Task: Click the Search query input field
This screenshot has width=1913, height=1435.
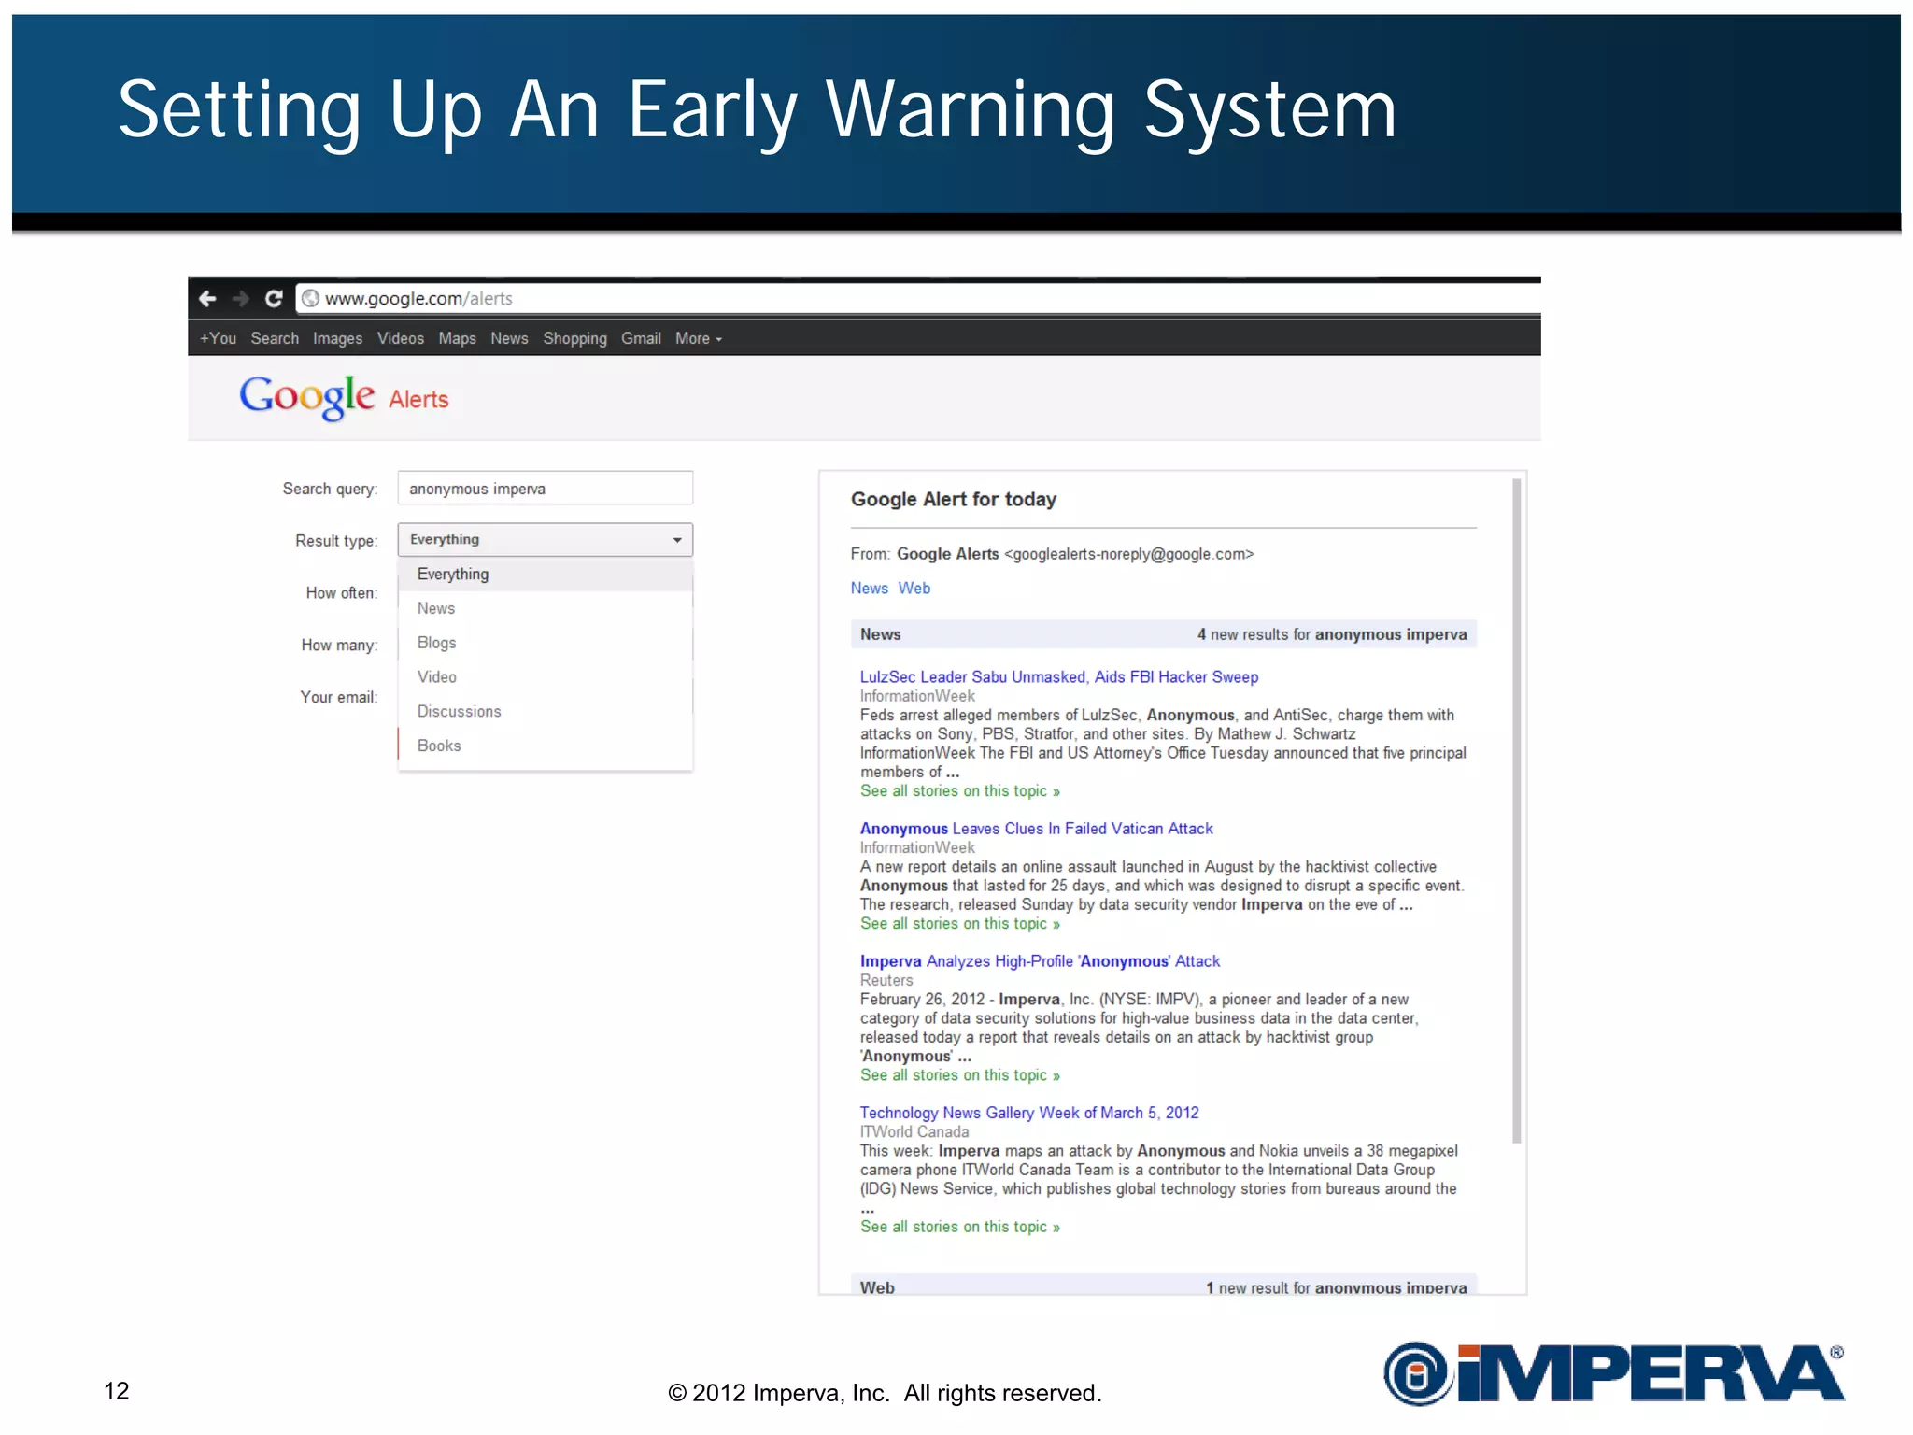Action: point(546,489)
